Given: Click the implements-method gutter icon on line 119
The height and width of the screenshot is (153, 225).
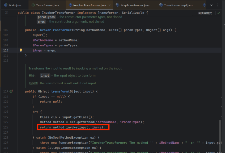Looking at the screenshot, I should (11, 91).
